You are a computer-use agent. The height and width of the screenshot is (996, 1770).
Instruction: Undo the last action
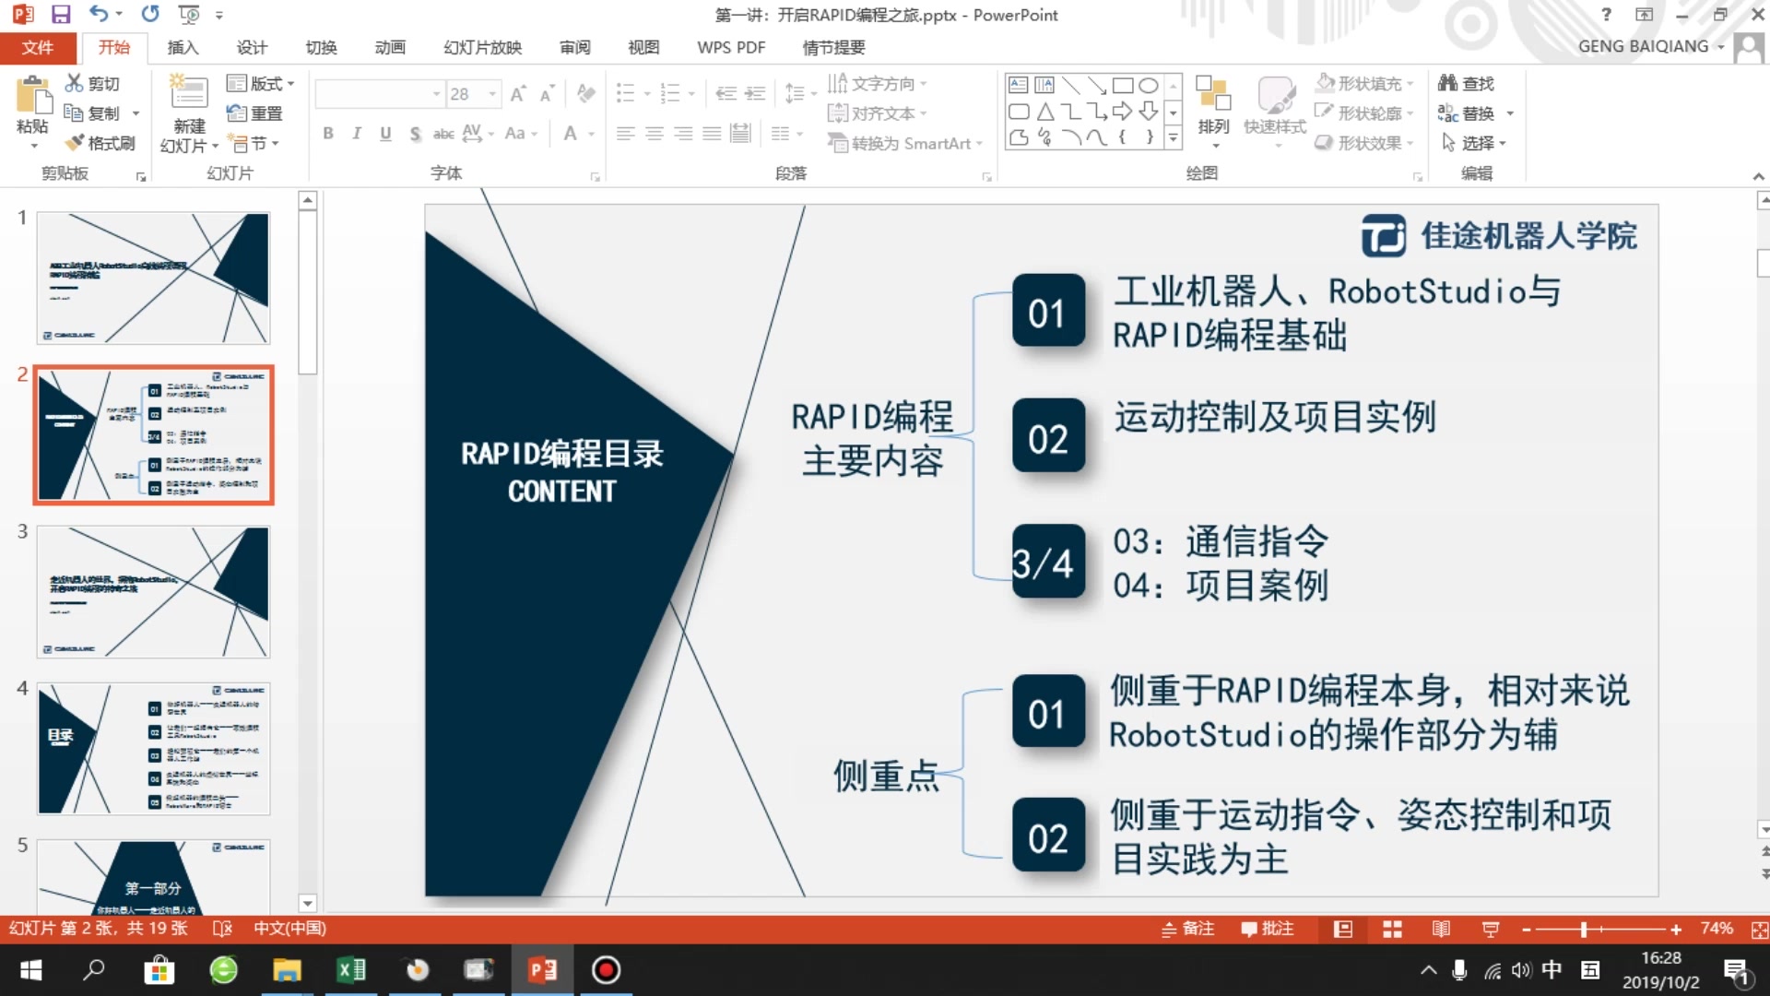pyautogui.click(x=98, y=14)
